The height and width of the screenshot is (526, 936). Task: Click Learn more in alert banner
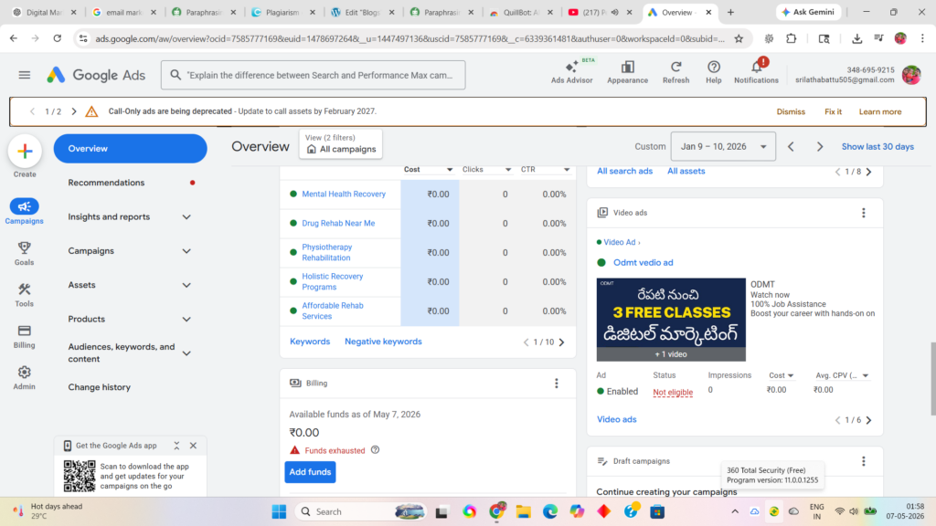click(x=880, y=111)
